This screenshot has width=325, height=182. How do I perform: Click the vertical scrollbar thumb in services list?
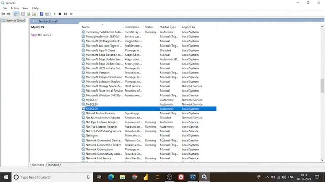322,85
